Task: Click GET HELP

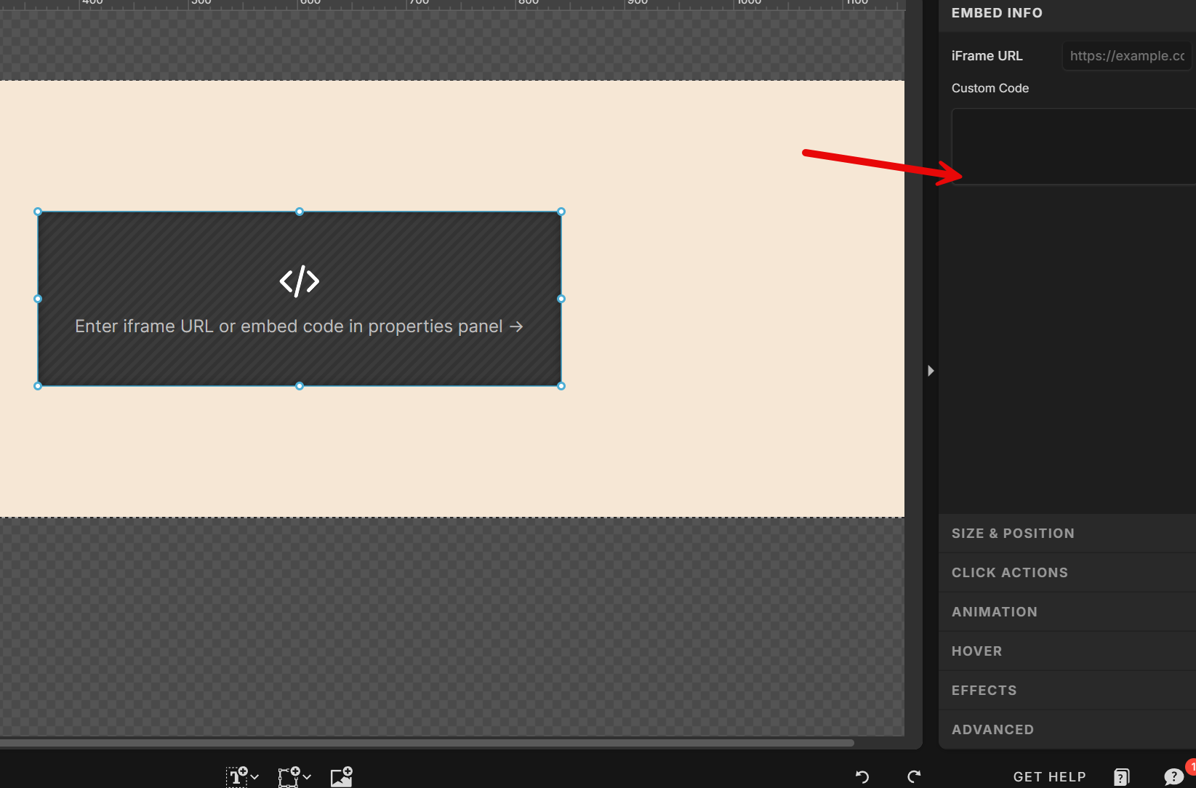Action: pyautogui.click(x=1049, y=776)
